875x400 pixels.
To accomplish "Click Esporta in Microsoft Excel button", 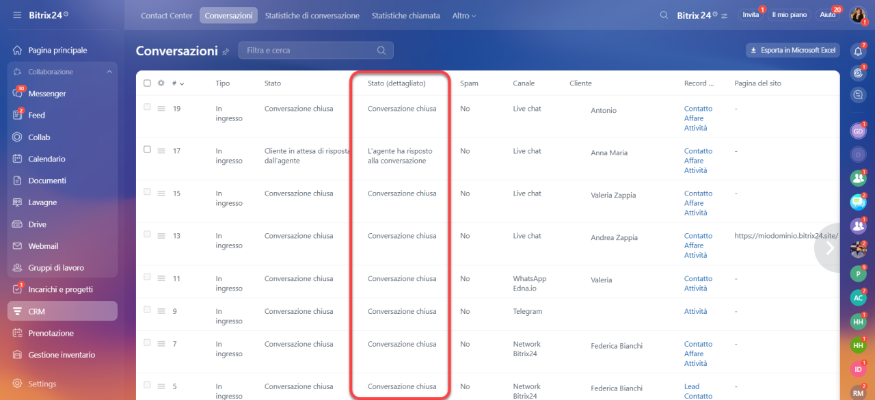I will [x=793, y=51].
